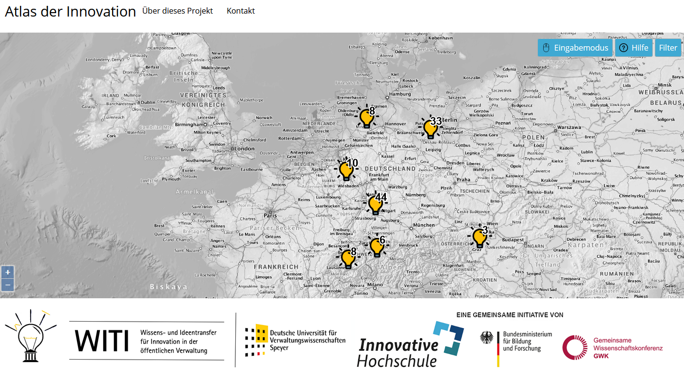Open the Über dieses Projekt menu item
Screen dimensions: 684x380
click(177, 11)
